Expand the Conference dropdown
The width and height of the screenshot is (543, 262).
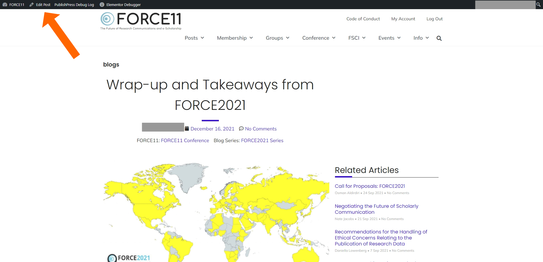(319, 38)
